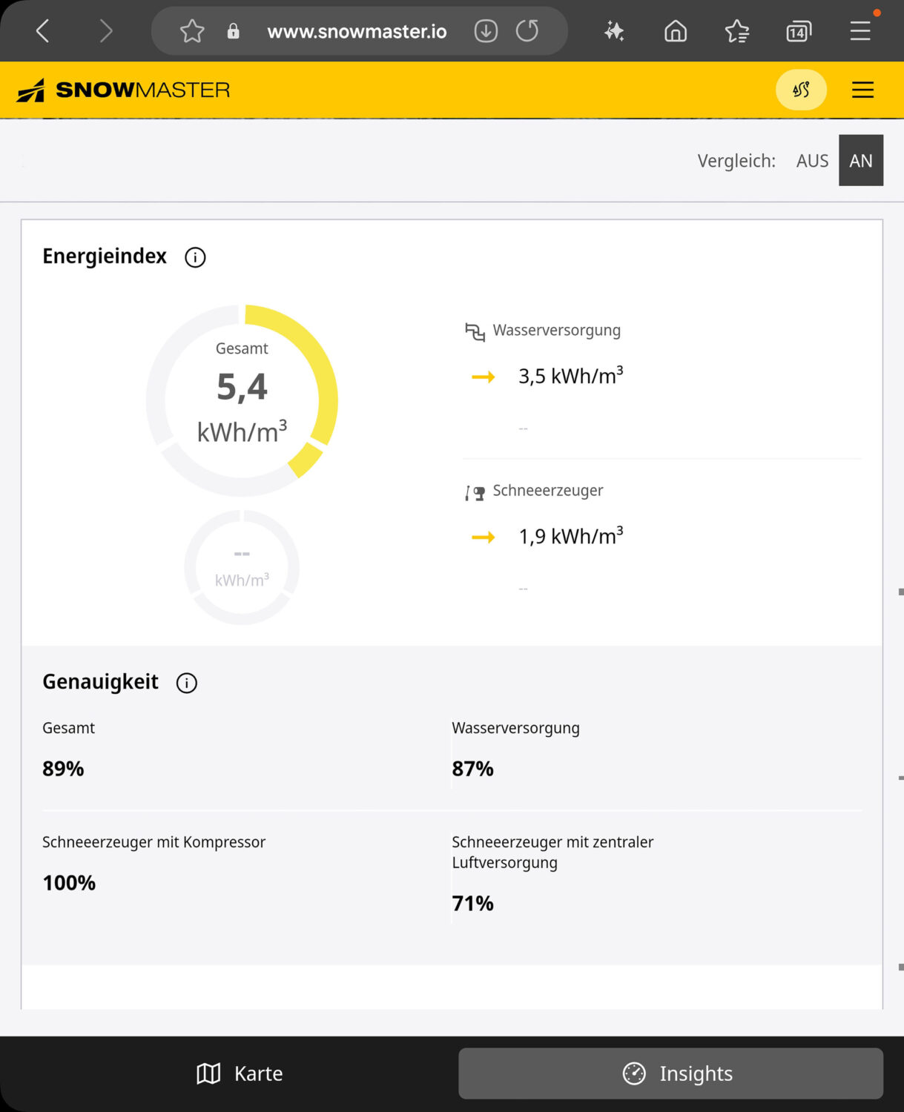Open the Genauigkeit info icon

pyautogui.click(x=186, y=683)
